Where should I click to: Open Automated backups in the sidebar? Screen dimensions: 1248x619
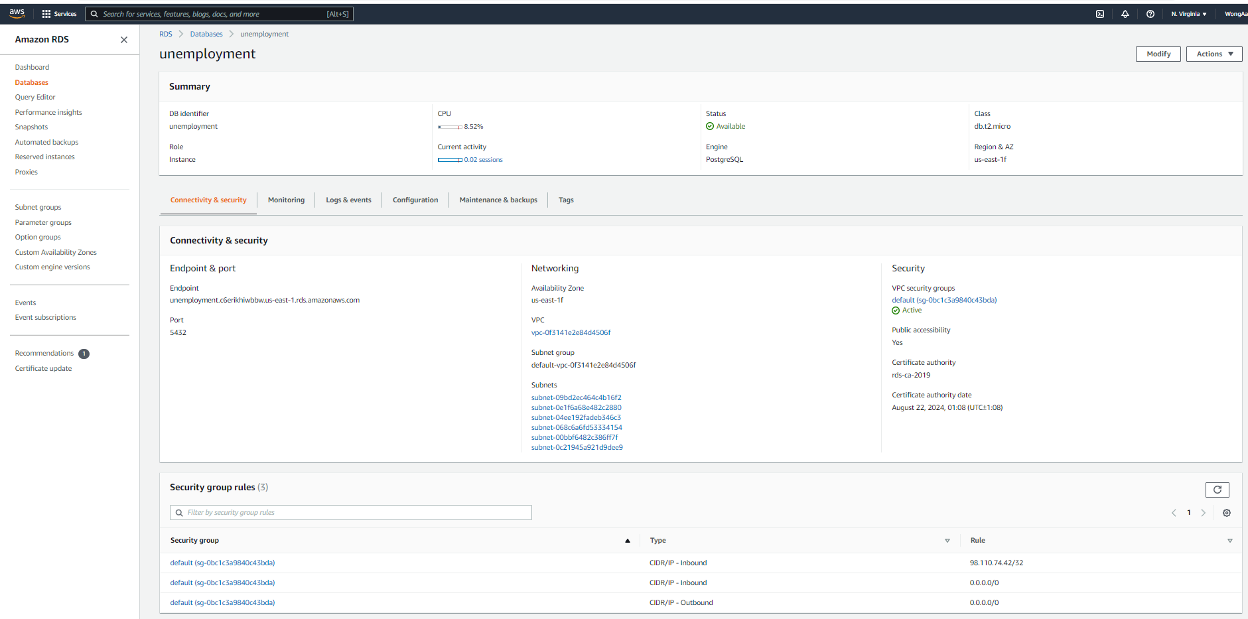pyautogui.click(x=46, y=142)
